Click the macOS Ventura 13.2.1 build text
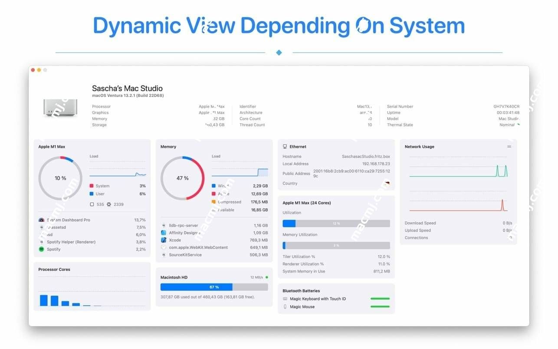Image resolution: width=558 pixels, height=349 pixels. (x=128, y=96)
